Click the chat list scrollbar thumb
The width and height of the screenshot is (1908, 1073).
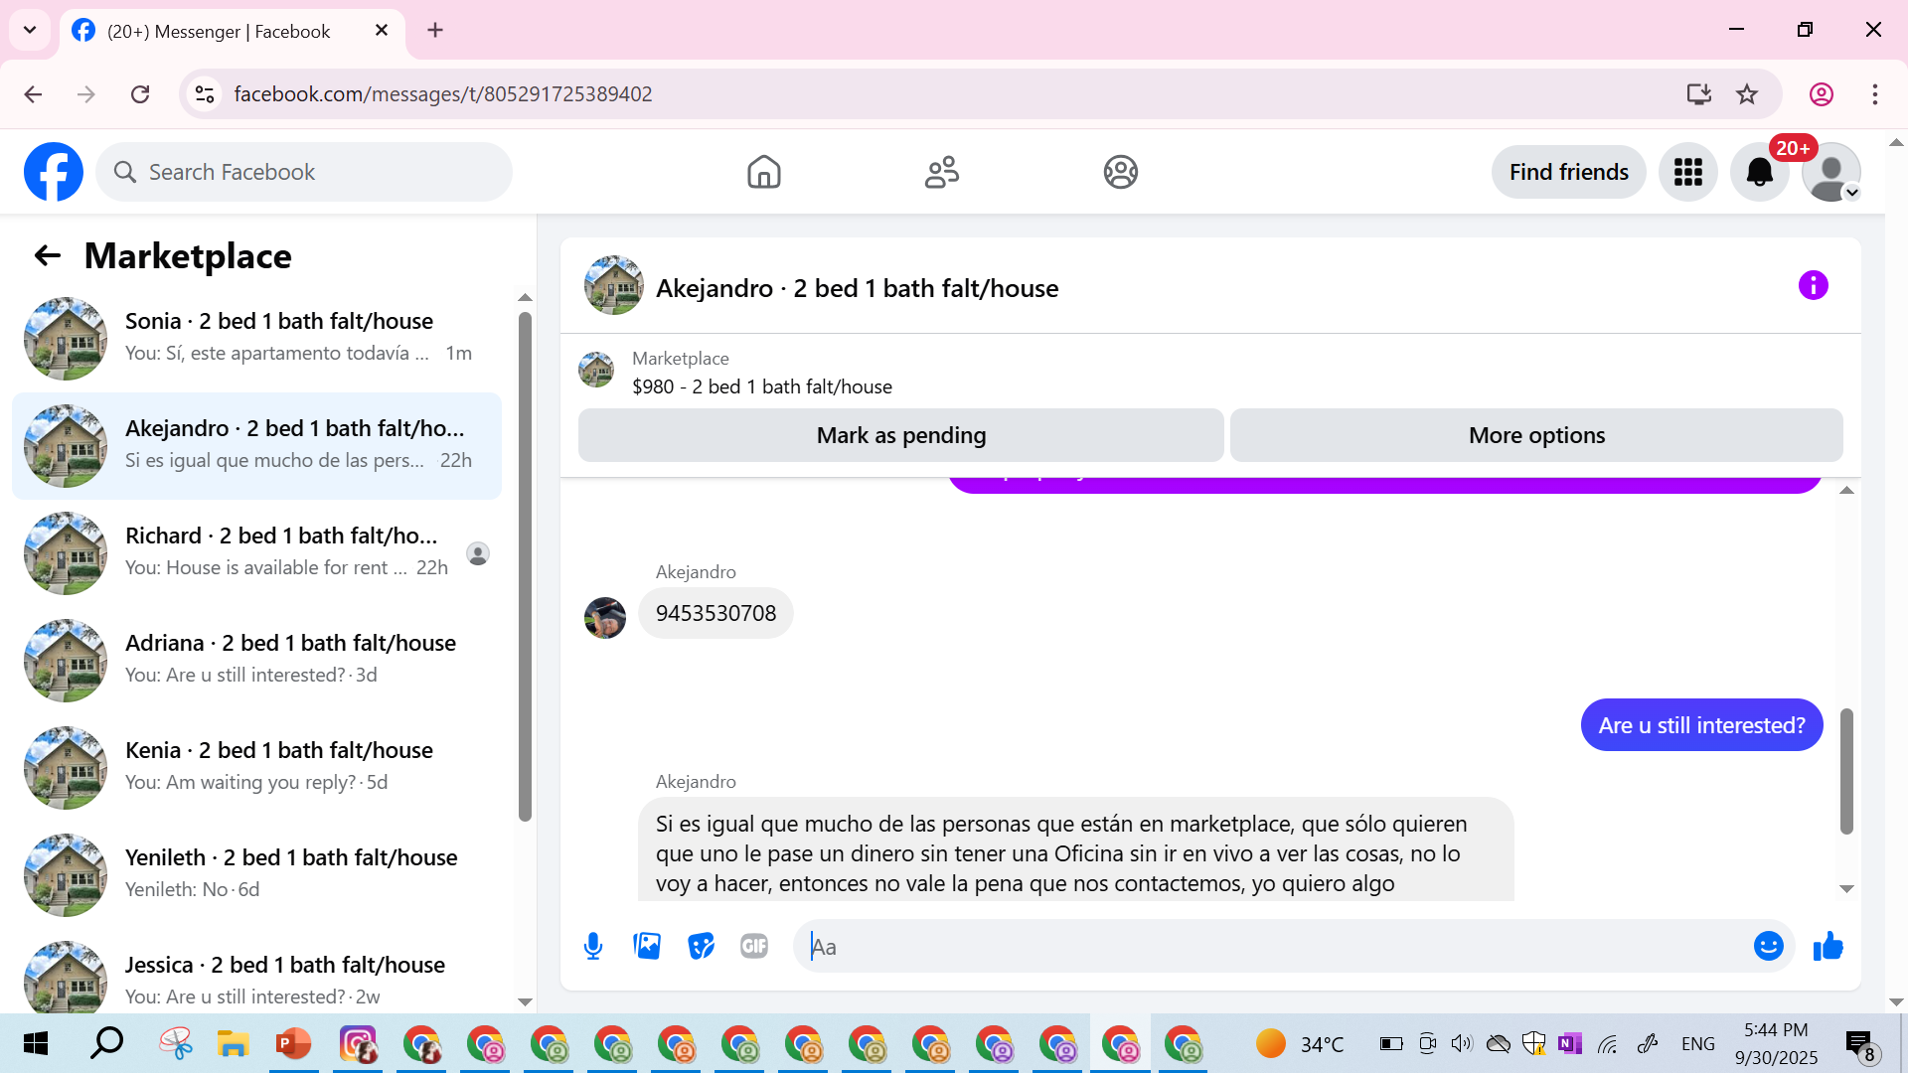point(525,566)
